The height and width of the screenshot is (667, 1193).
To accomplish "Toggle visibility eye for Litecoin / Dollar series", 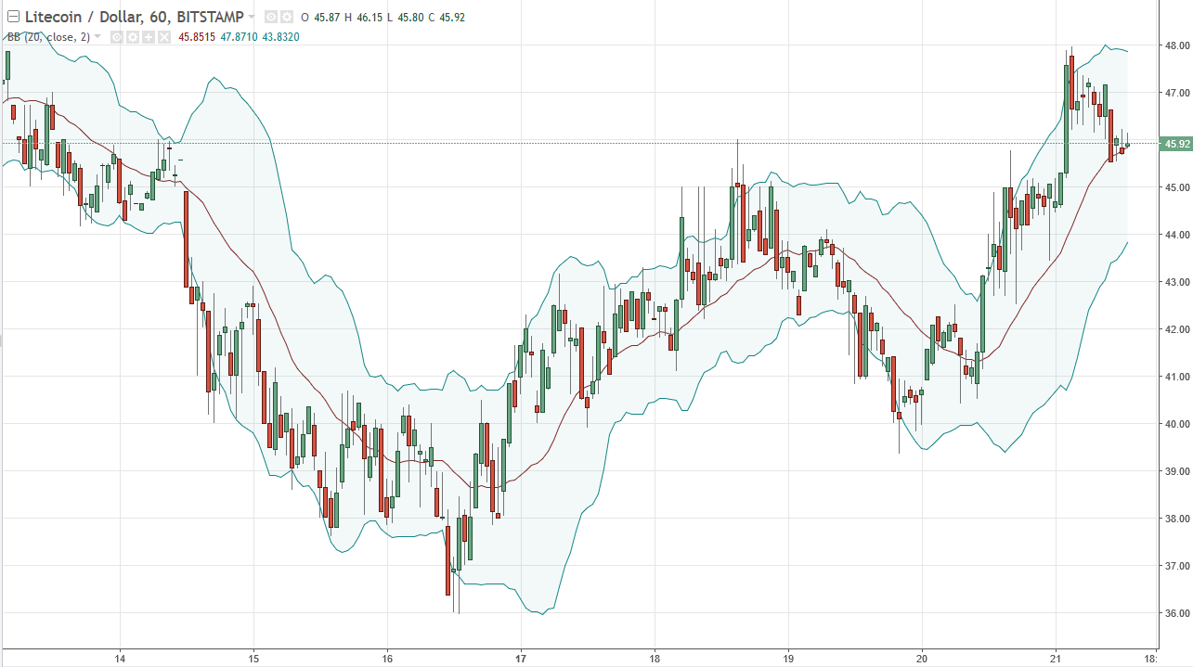I will 271,17.
